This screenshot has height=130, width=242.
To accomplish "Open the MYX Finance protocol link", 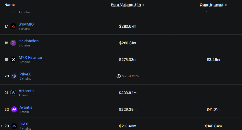I will tap(30, 58).
